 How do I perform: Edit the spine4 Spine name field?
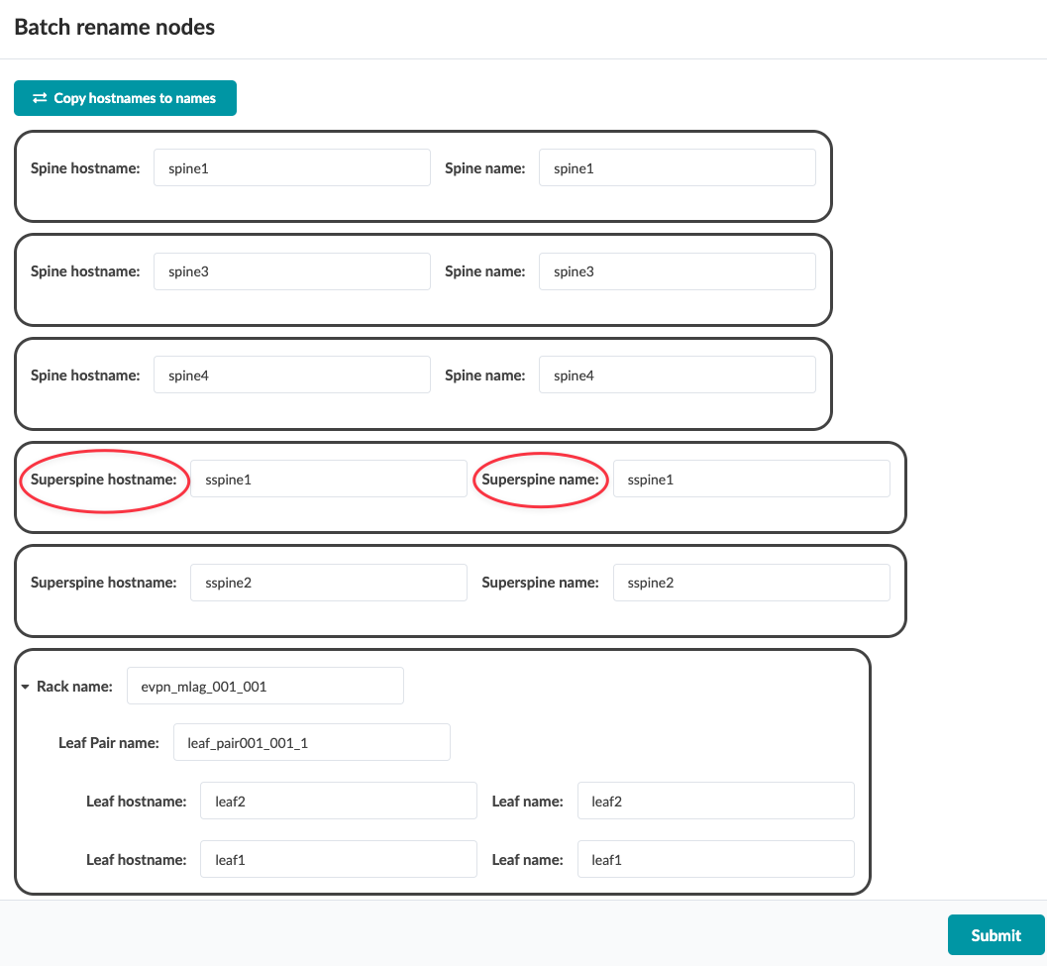677,375
